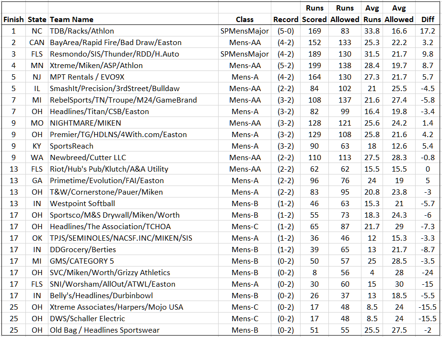442x337 pixels.
Task: Click the 'Finish' column header
Action: tap(13, 20)
